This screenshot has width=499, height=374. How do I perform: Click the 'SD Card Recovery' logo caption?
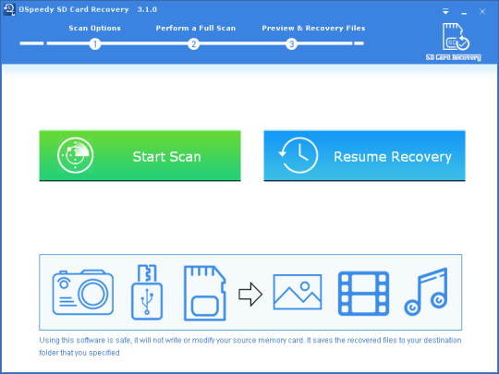click(453, 57)
